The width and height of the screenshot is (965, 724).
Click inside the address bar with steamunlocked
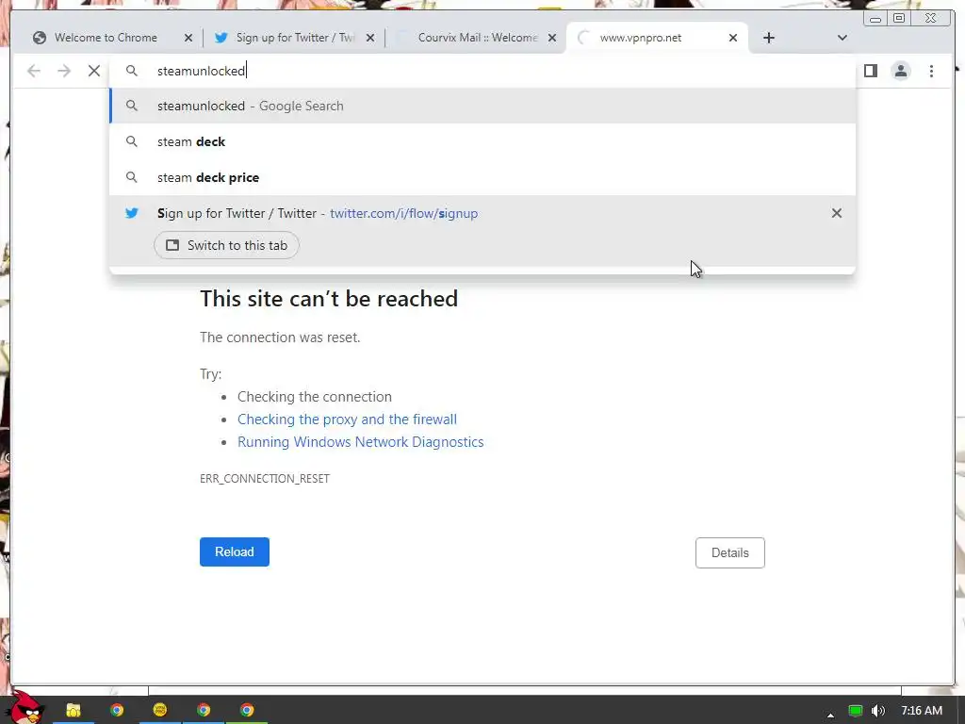click(482, 71)
